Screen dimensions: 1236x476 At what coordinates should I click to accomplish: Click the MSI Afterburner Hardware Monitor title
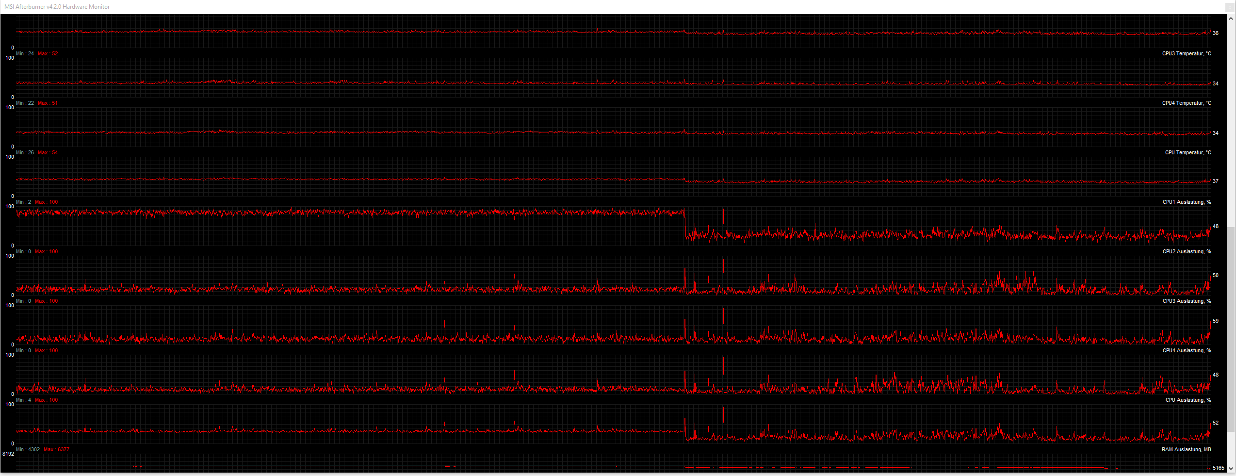pyautogui.click(x=57, y=7)
